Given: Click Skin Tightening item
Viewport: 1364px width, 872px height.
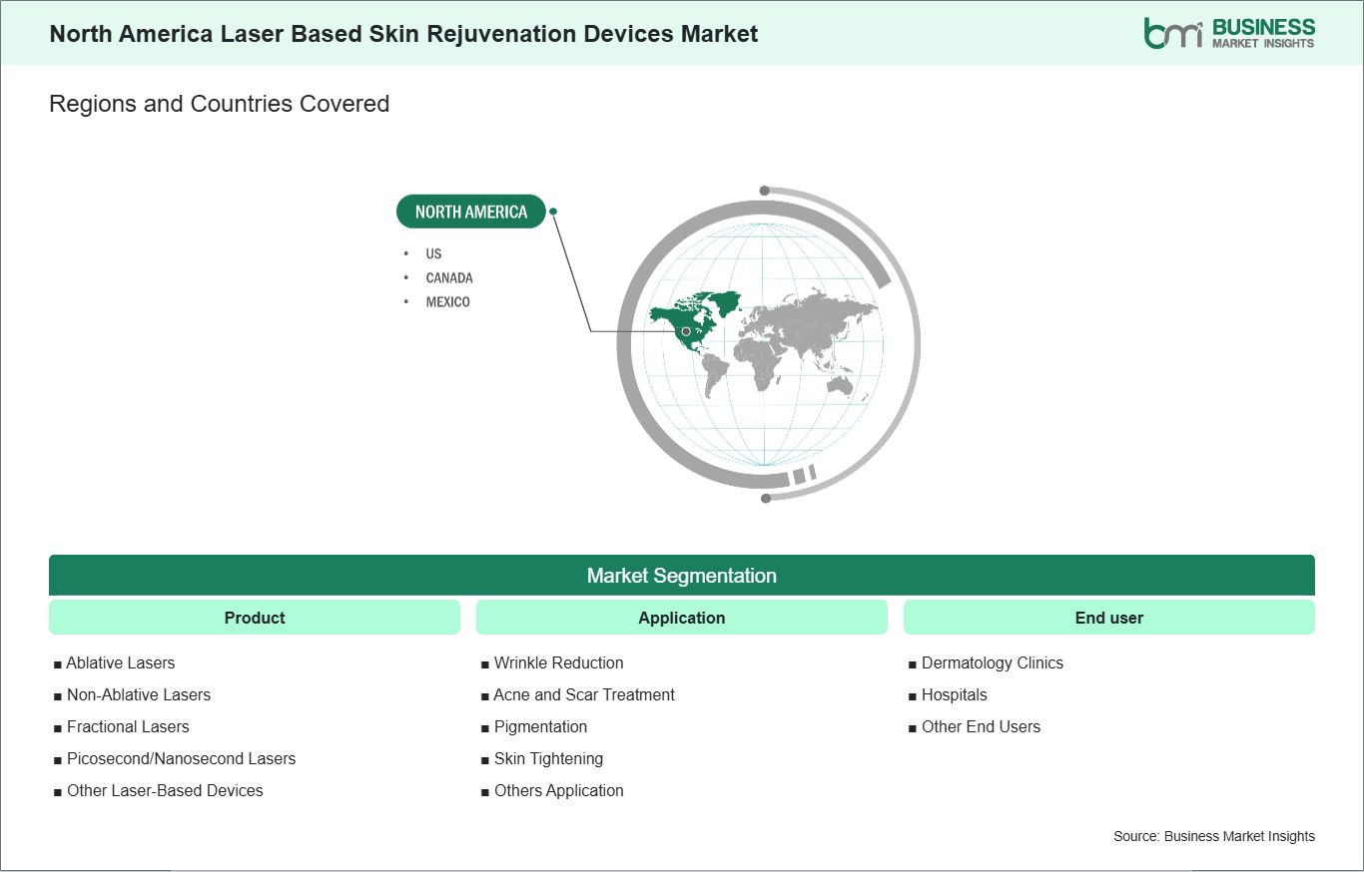Looking at the screenshot, I should click(542, 758).
